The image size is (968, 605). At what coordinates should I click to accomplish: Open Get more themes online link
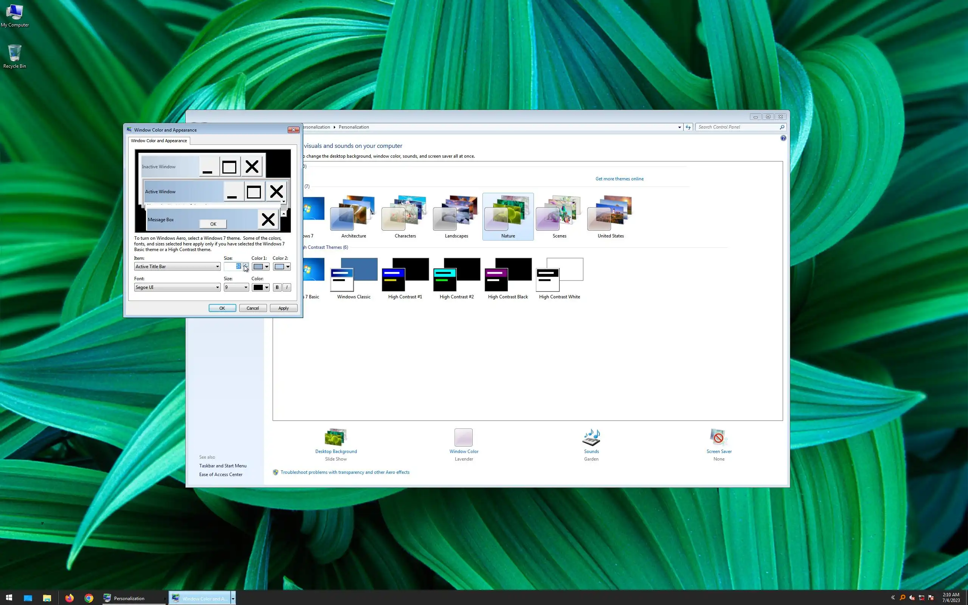pyautogui.click(x=619, y=179)
